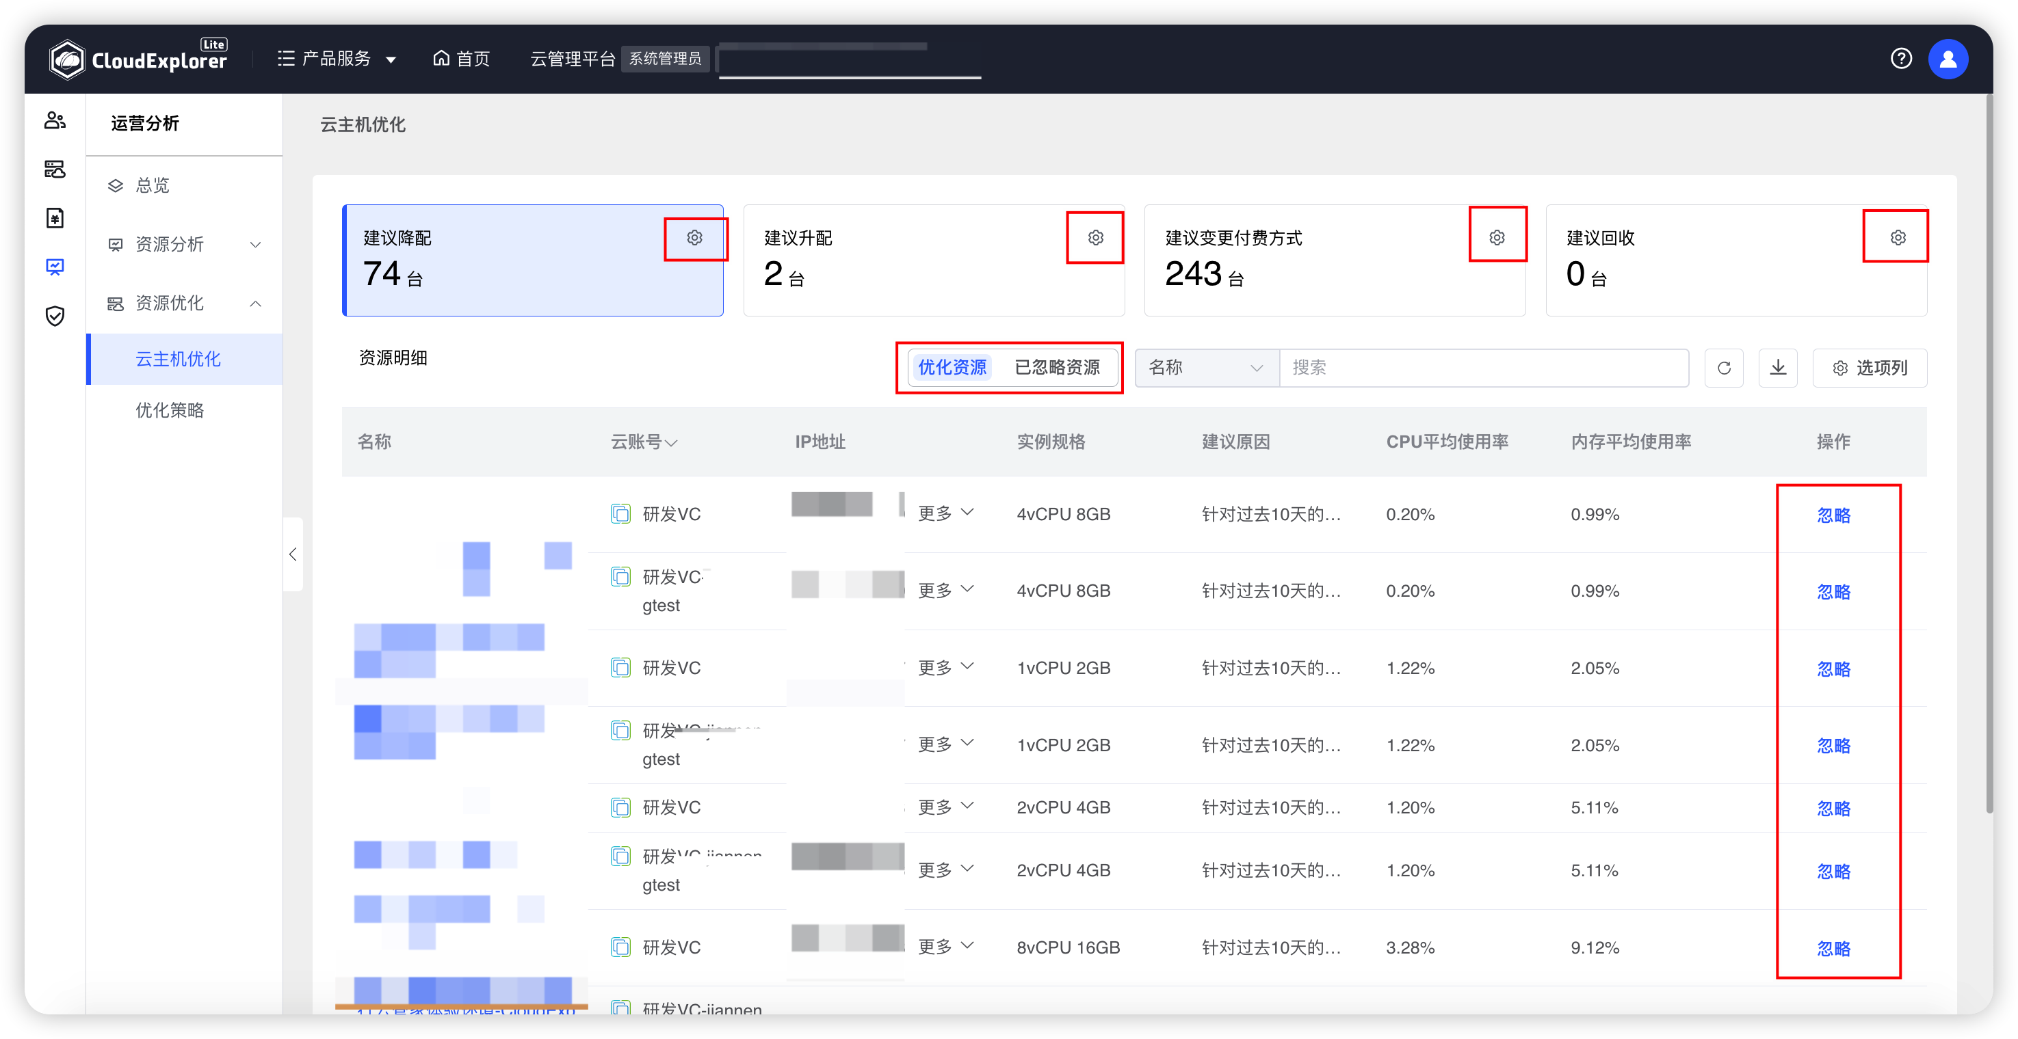Open the 选项列 column settings button
Viewport: 2018px width, 1039px height.
(x=1870, y=368)
